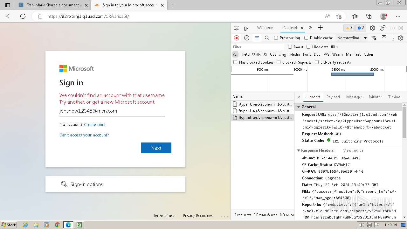
Task: Enable Preserve log checkbox
Action: [x=276, y=38]
